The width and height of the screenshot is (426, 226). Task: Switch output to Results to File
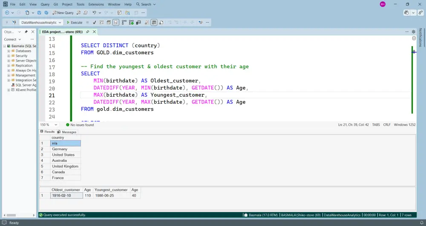click(x=161, y=23)
